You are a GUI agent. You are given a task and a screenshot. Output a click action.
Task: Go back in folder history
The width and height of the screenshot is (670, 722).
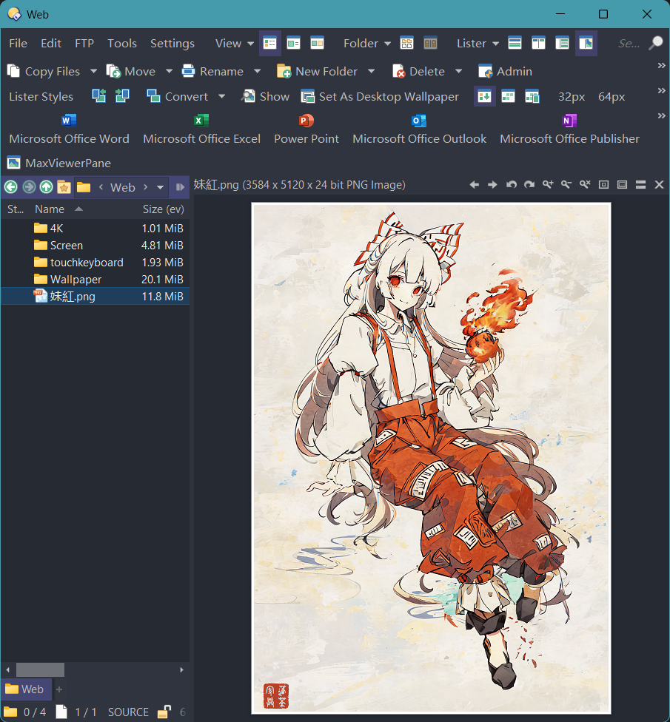[11, 187]
